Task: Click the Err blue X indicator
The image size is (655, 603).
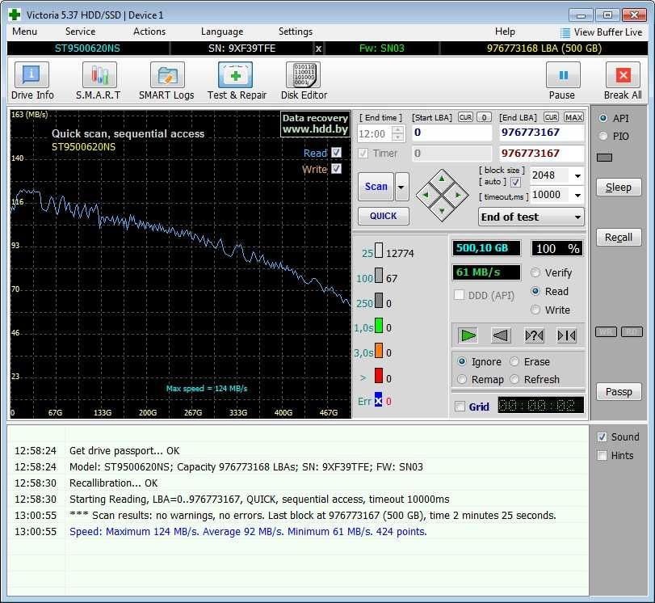Action: (x=378, y=400)
